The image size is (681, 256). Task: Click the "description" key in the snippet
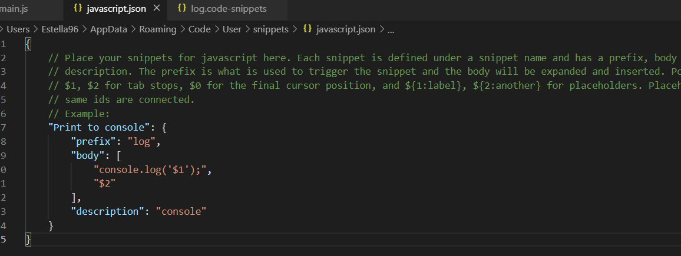pyautogui.click(x=107, y=211)
